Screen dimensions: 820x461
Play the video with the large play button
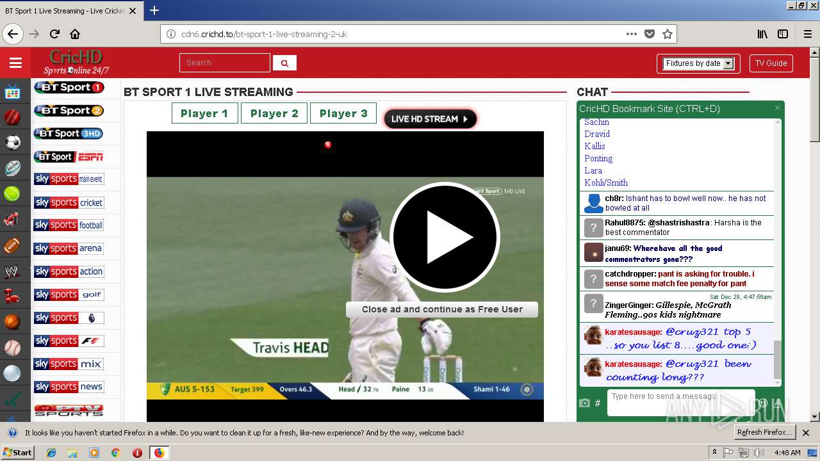(445, 237)
